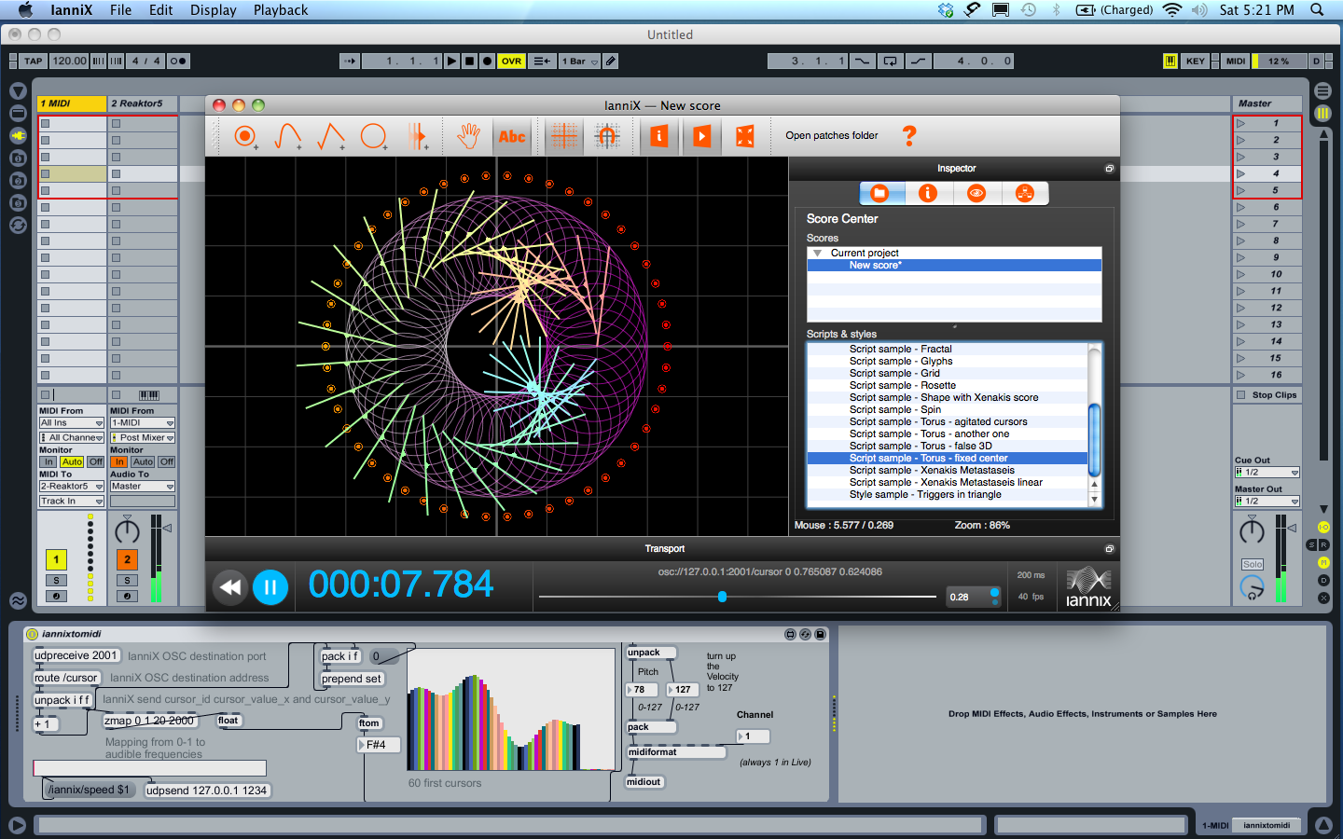Screen dimensions: 1343x839
Task: Pause playback with the blue pause button
Action: tap(270, 587)
